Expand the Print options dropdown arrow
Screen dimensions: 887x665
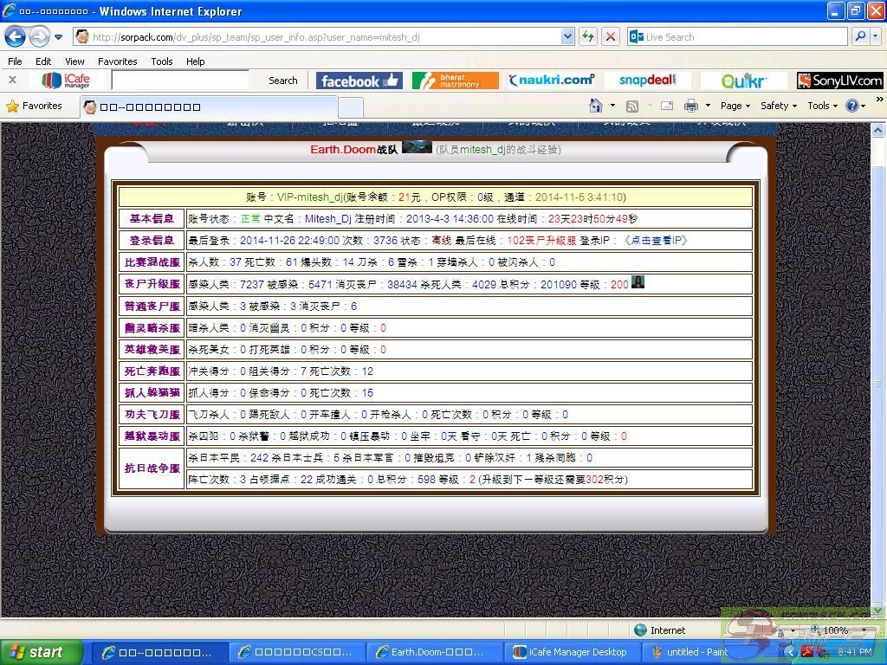708,106
